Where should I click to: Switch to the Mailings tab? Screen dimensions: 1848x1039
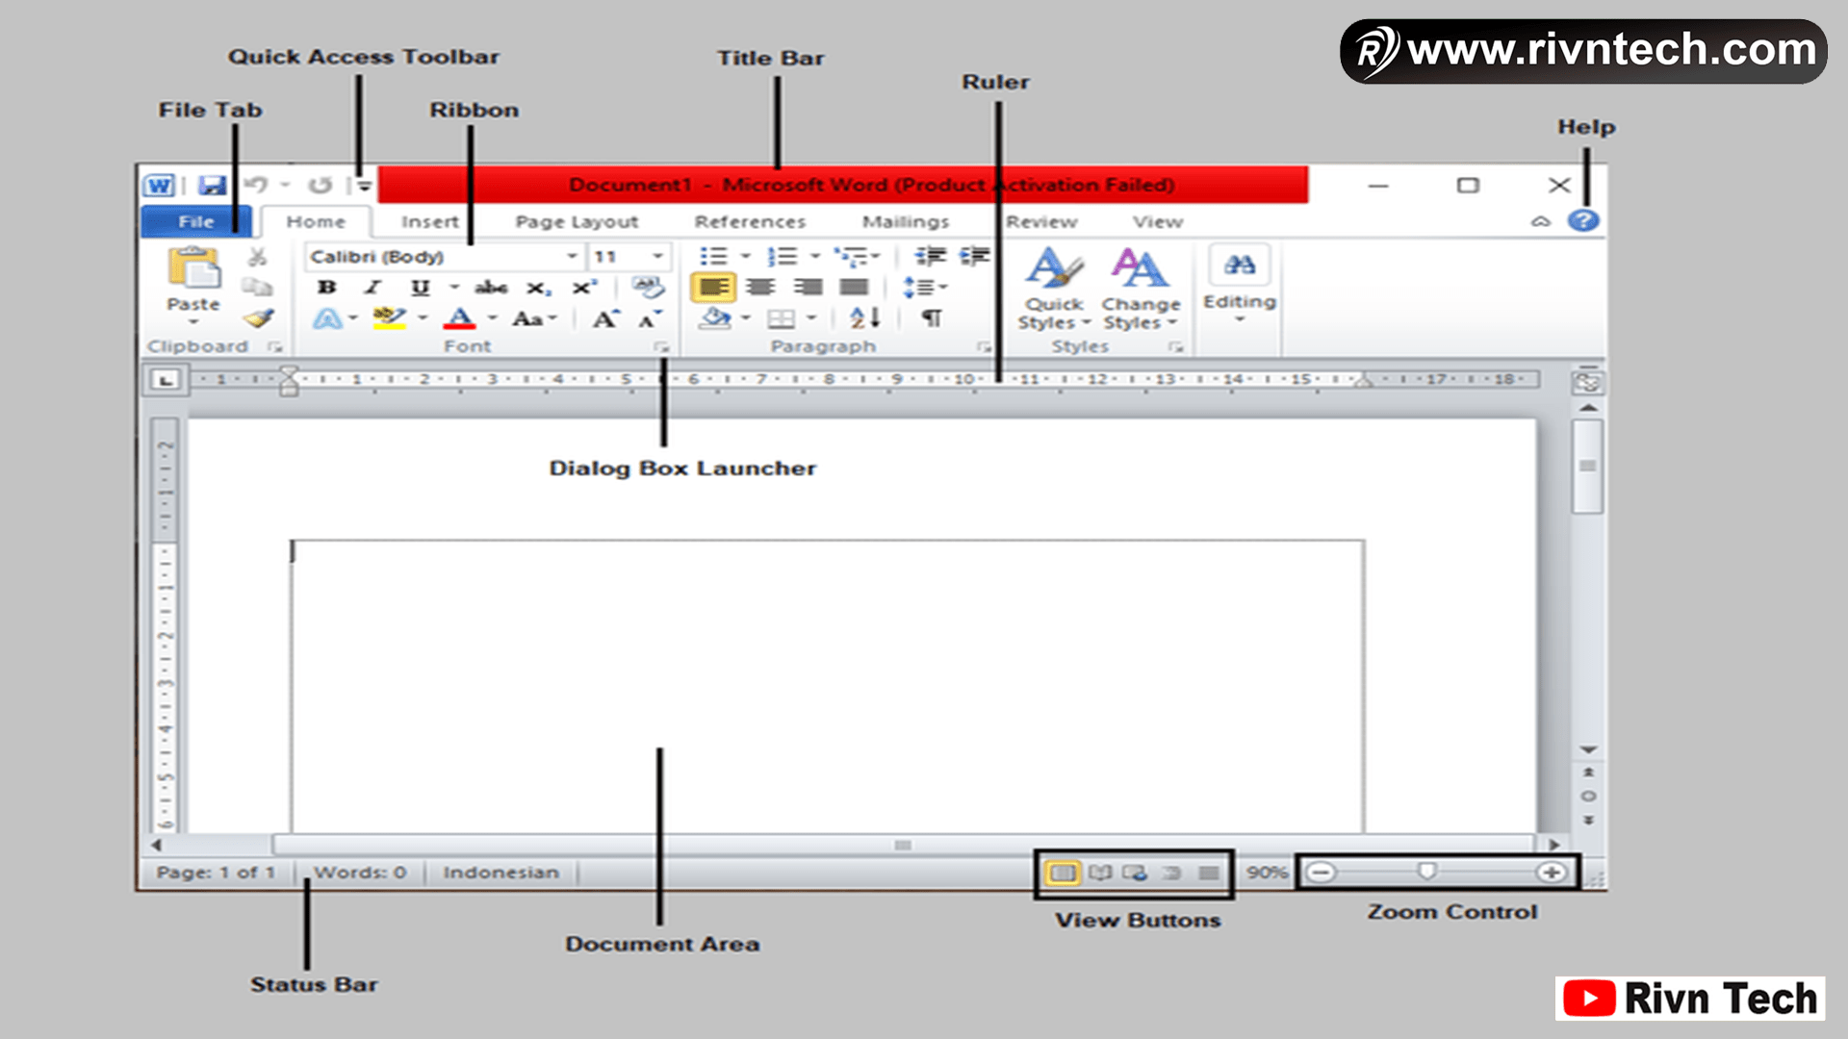(x=905, y=221)
